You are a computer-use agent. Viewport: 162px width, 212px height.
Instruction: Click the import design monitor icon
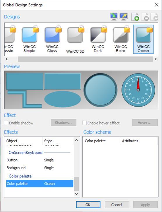(x=114, y=17)
